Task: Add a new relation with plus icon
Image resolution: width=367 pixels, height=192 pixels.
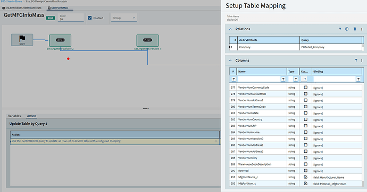Action: coord(347,29)
